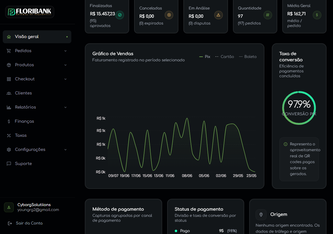Click the green Pago status dot
The width and height of the screenshot is (333, 234).
176,231
